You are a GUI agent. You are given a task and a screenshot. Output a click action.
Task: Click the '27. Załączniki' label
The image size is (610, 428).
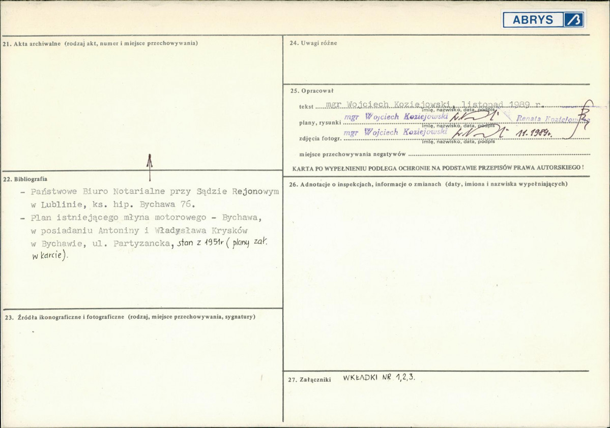click(x=309, y=380)
